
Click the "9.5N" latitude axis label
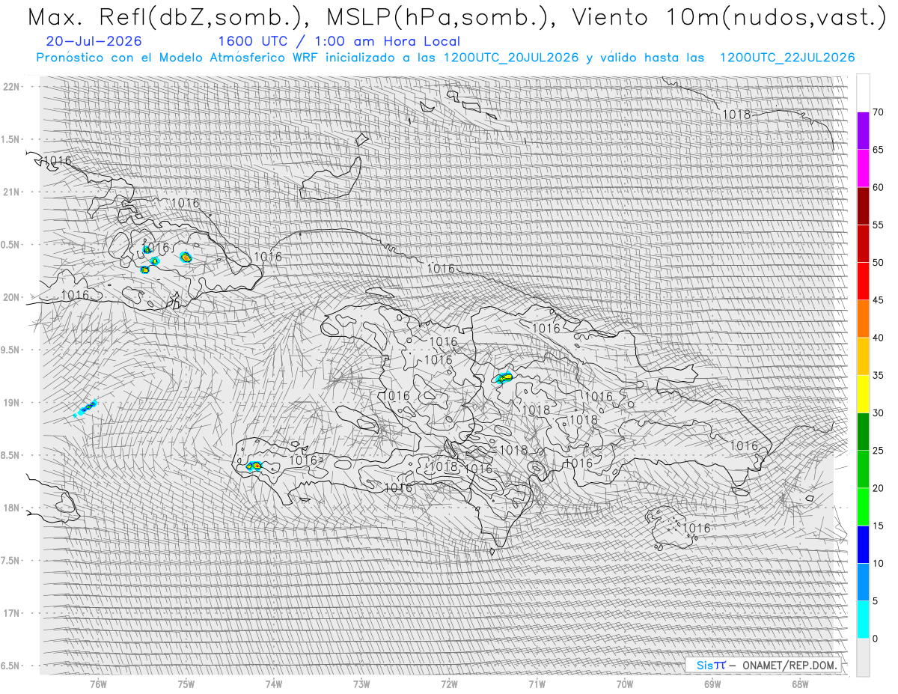point(11,350)
